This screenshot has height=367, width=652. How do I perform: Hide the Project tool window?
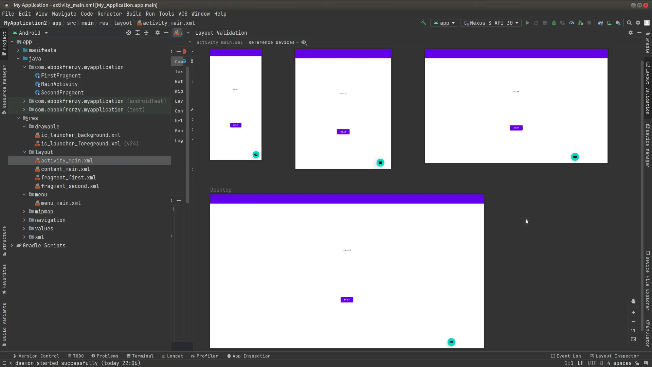click(166, 33)
